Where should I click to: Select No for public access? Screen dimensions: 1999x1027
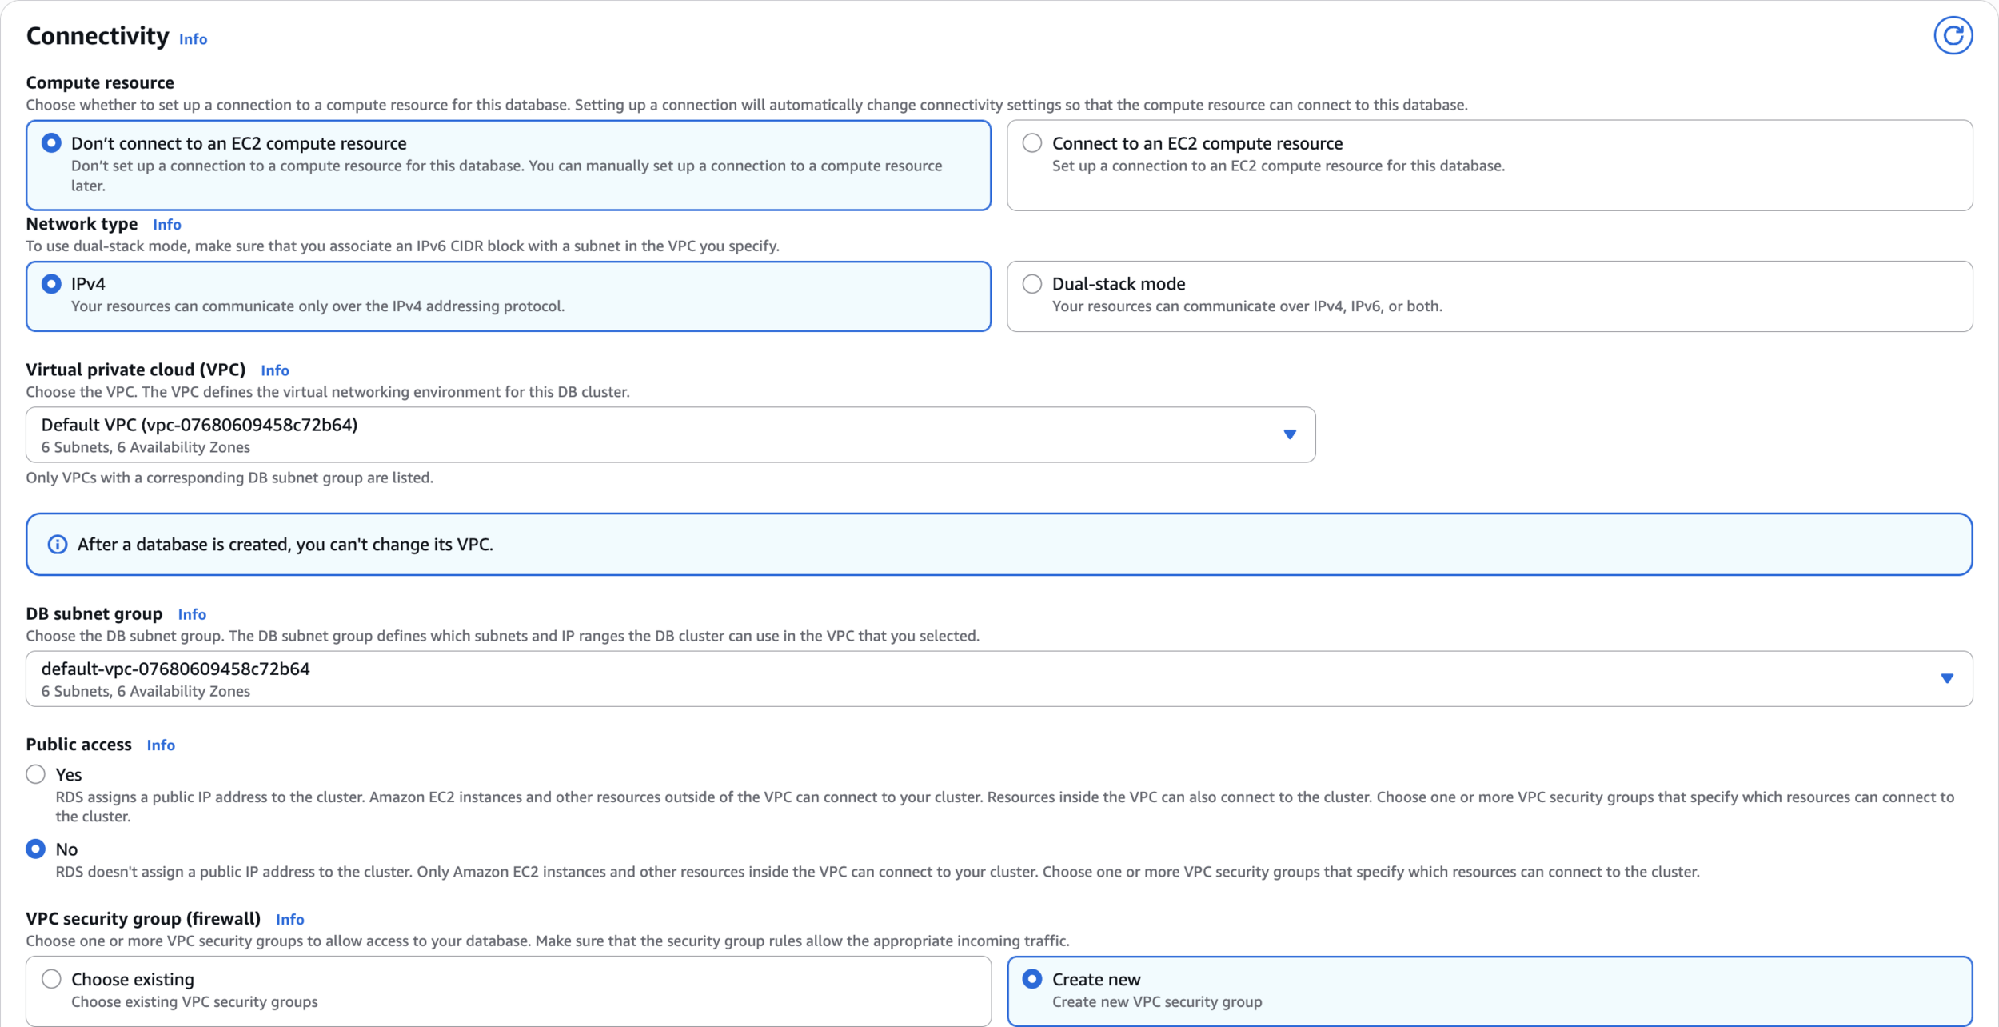click(x=35, y=849)
